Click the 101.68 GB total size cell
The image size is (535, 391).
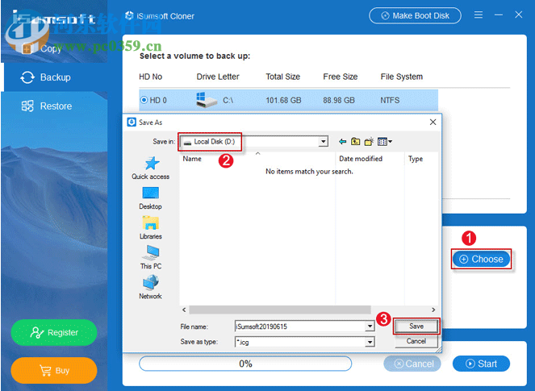point(283,100)
